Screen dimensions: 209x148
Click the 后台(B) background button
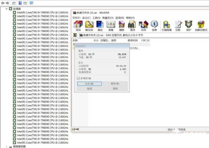[x=89, y=84]
